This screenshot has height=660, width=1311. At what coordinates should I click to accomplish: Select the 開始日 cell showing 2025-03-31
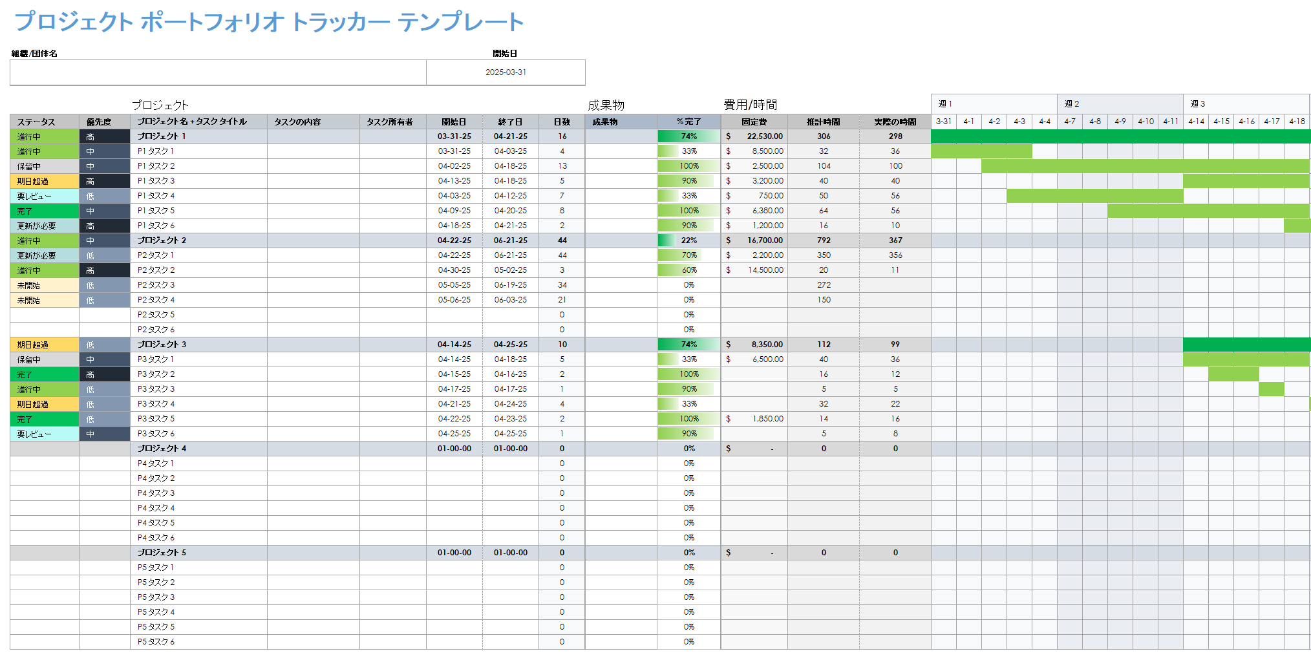(506, 72)
